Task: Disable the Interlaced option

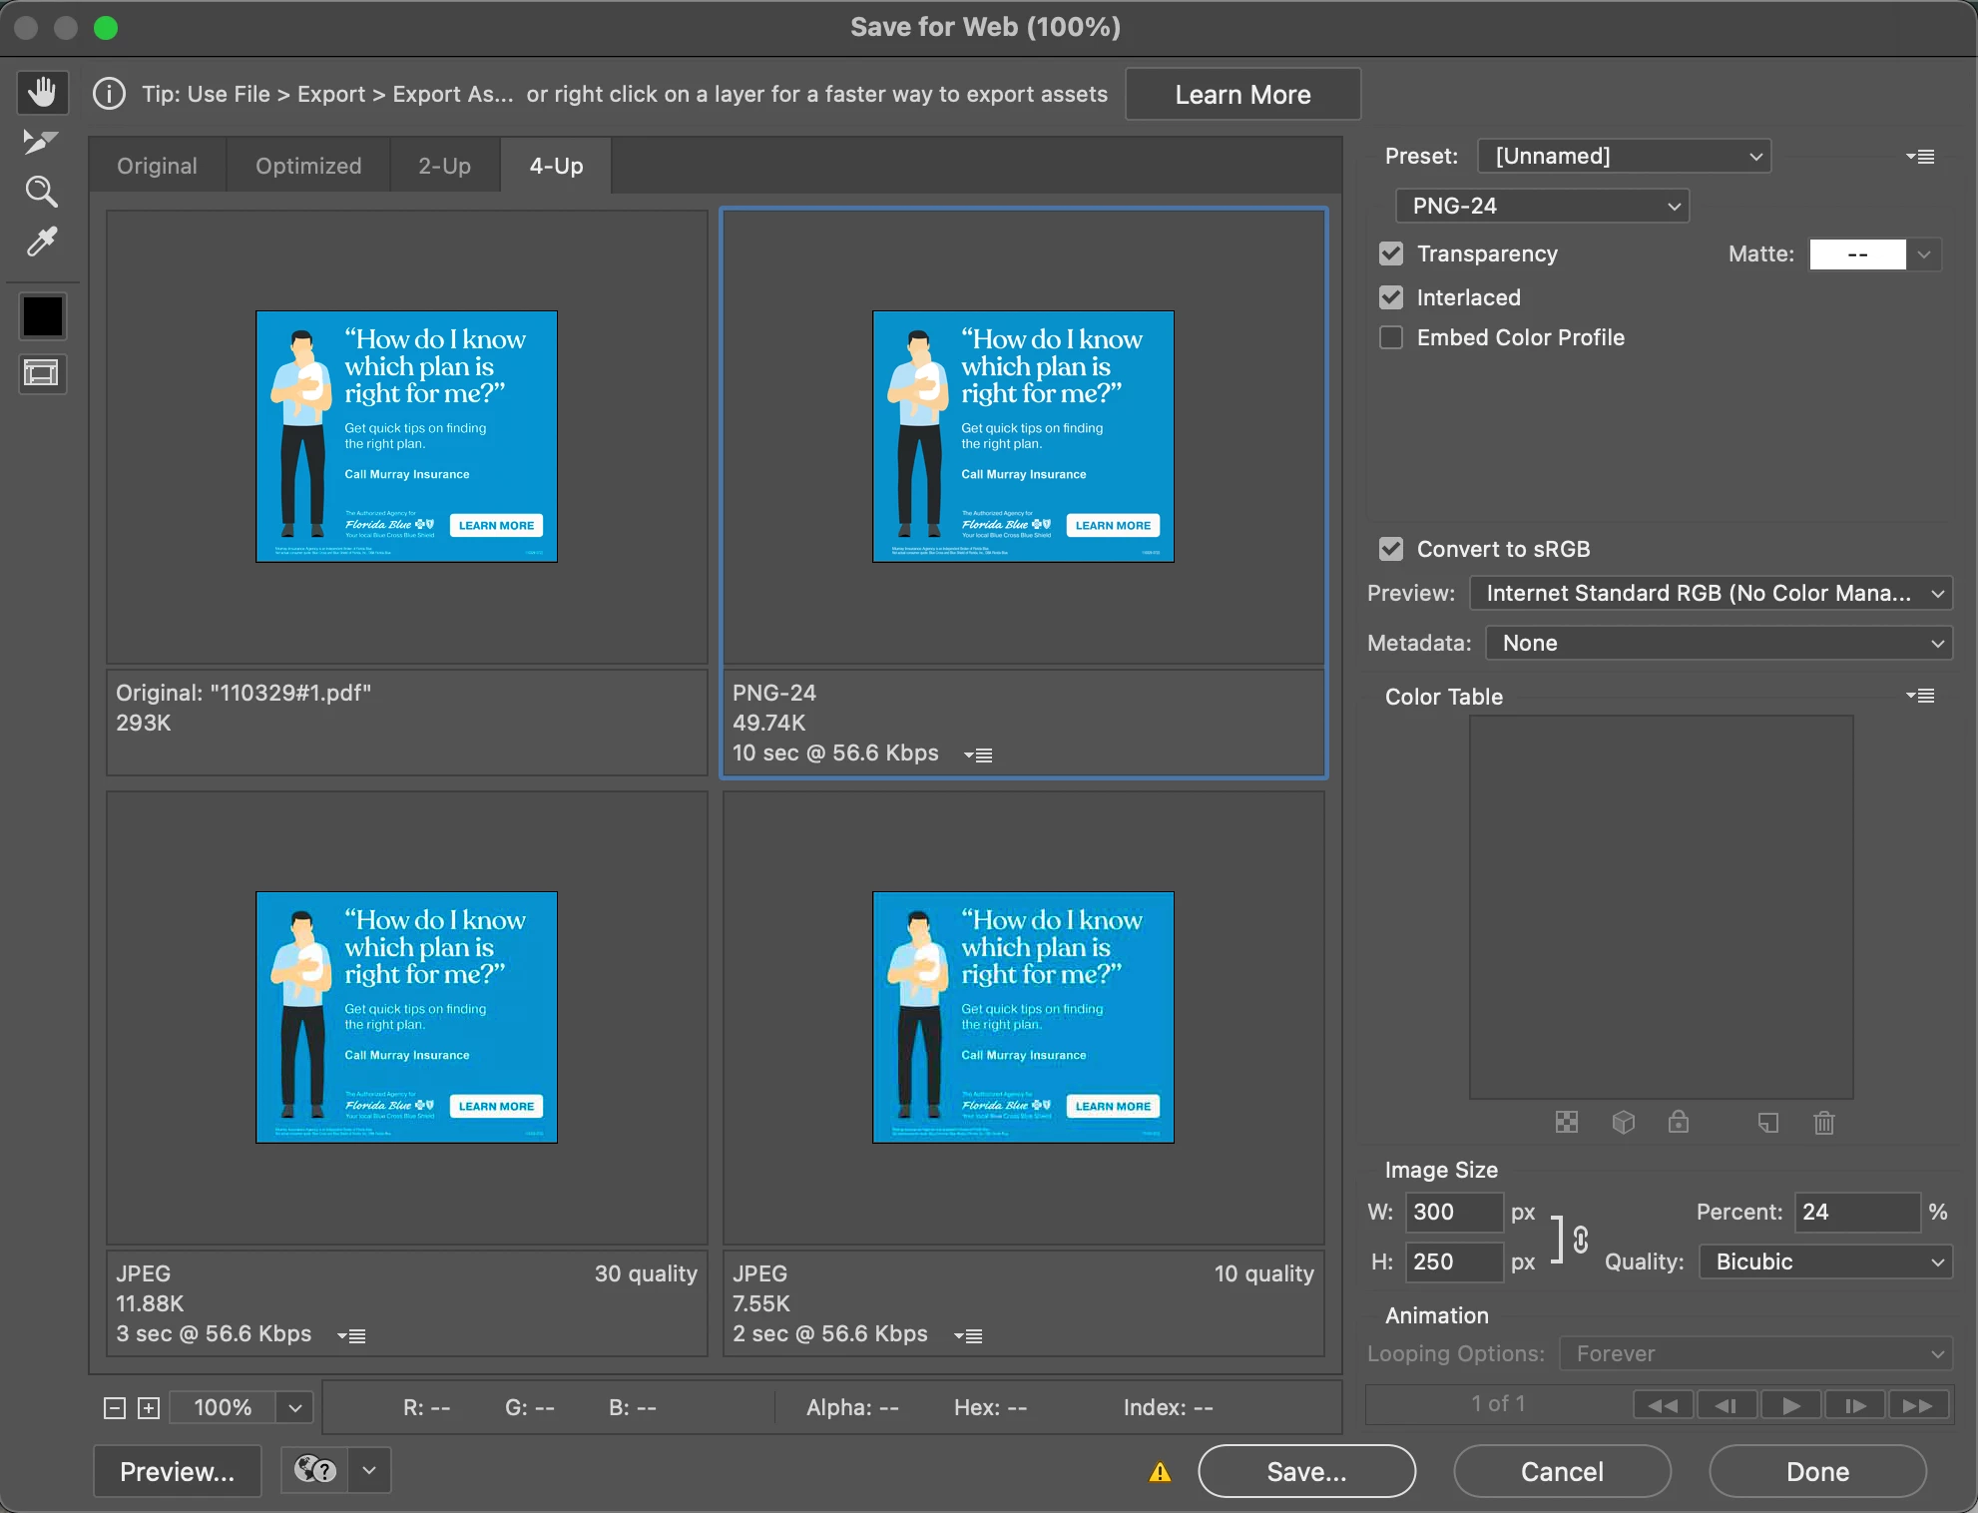Action: 1391,297
